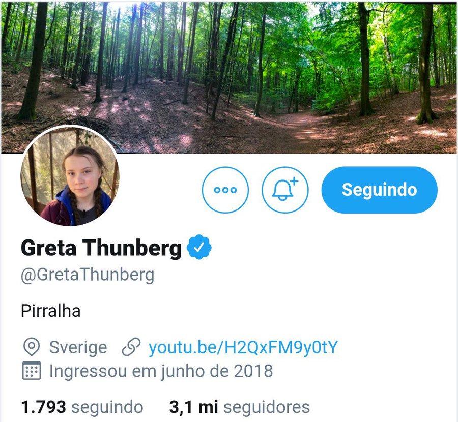Click the gray seguindo label by 1.793
Screen dimensions: 458x422
tap(107, 408)
